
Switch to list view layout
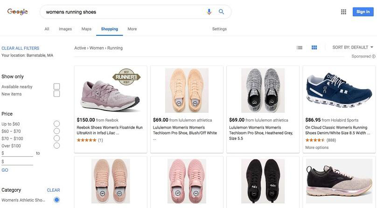300,48
